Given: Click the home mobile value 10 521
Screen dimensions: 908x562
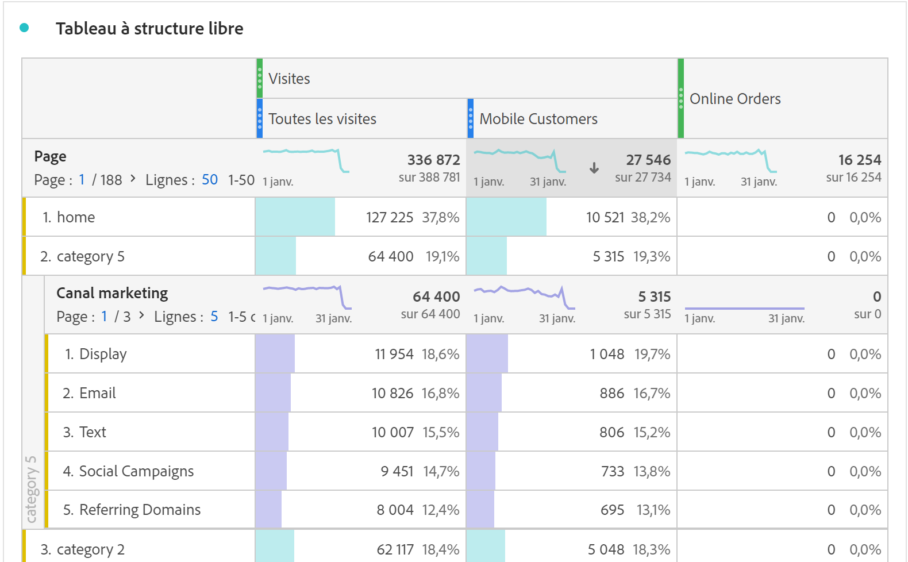Looking at the screenshot, I should [605, 217].
